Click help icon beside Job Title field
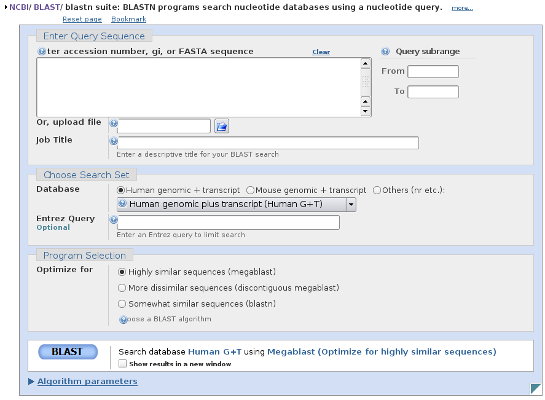Viewport: 545px width, 400px height. pos(114,141)
